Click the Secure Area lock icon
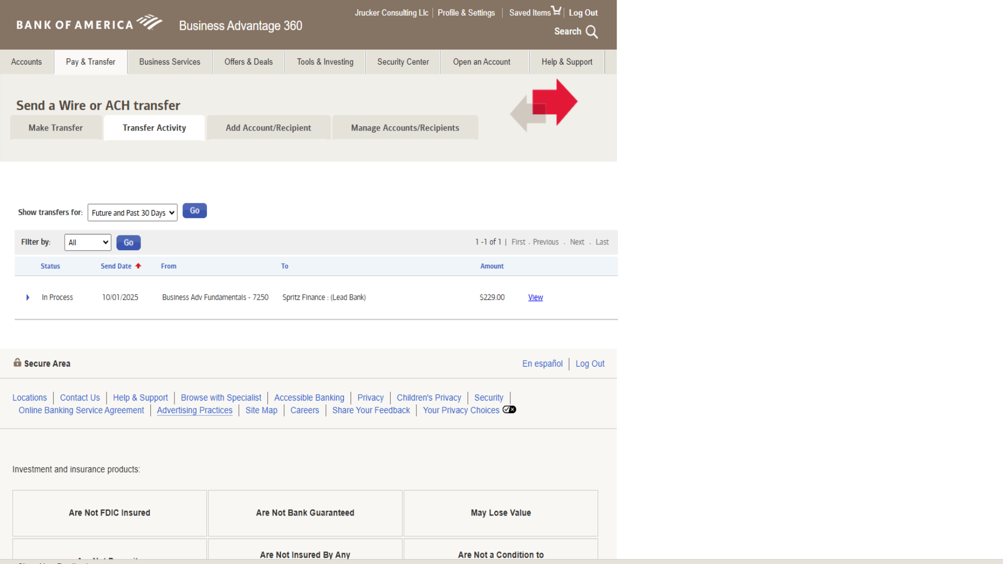1003x564 pixels. point(17,362)
